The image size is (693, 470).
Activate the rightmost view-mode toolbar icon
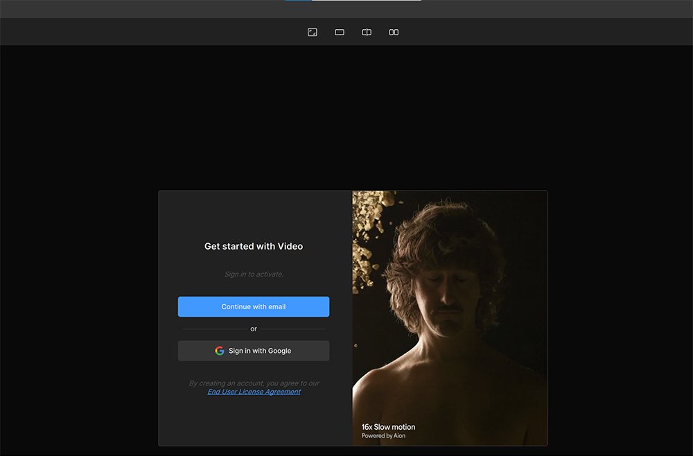tap(393, 32)
